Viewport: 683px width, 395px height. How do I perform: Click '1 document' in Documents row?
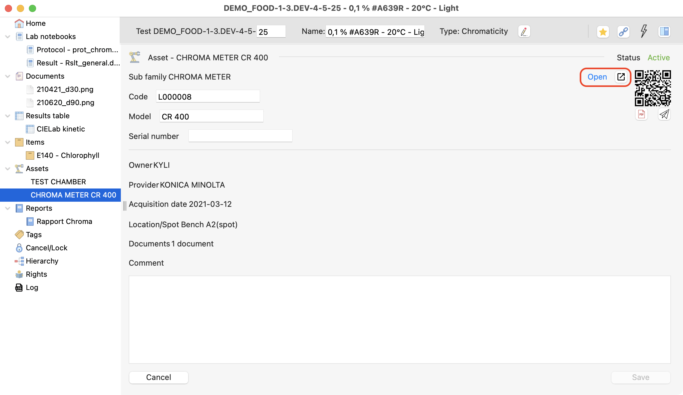point(192,244)
